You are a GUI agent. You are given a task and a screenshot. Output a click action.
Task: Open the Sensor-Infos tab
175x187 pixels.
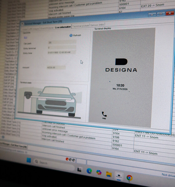click(x=97, y=25)
